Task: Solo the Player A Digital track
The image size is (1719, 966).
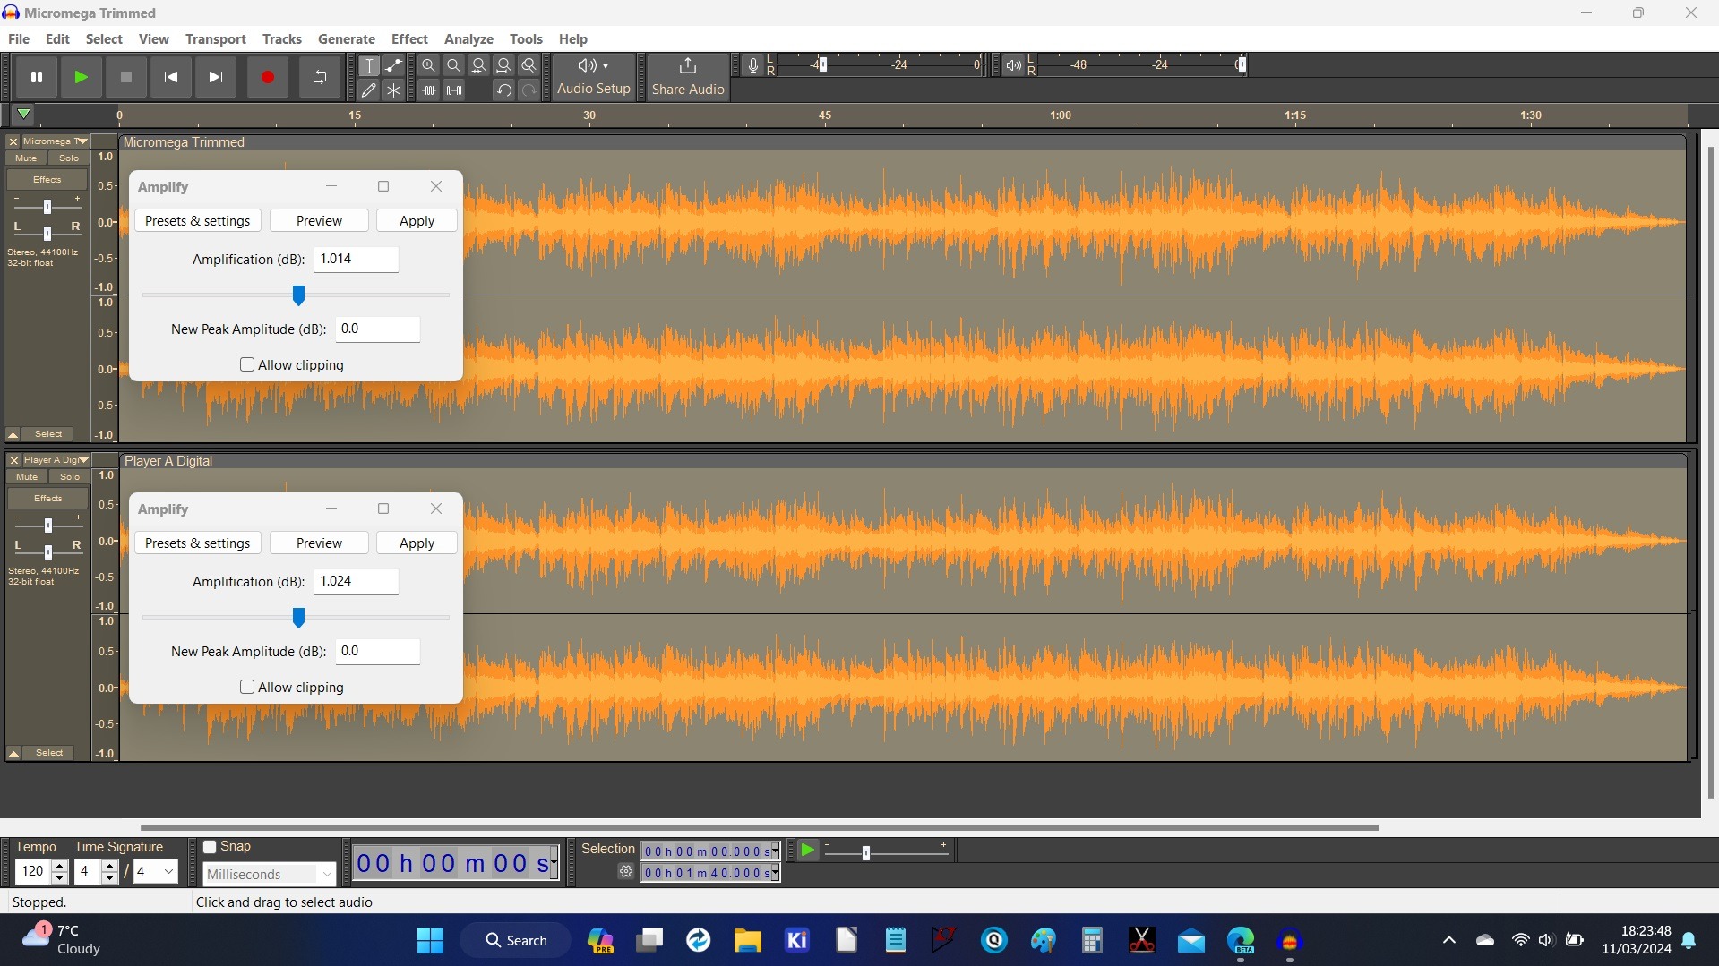Action: (70, 476)
